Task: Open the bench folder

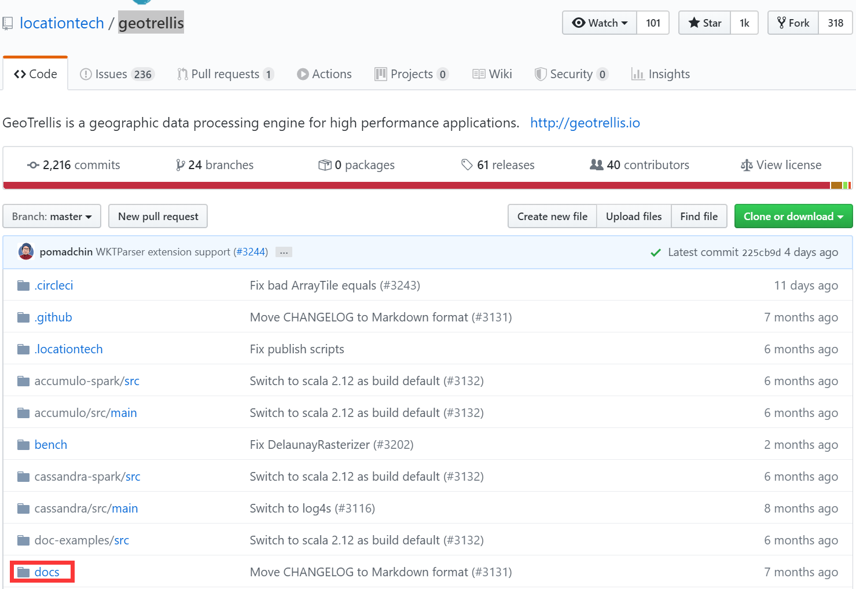Action: (51, 445)
